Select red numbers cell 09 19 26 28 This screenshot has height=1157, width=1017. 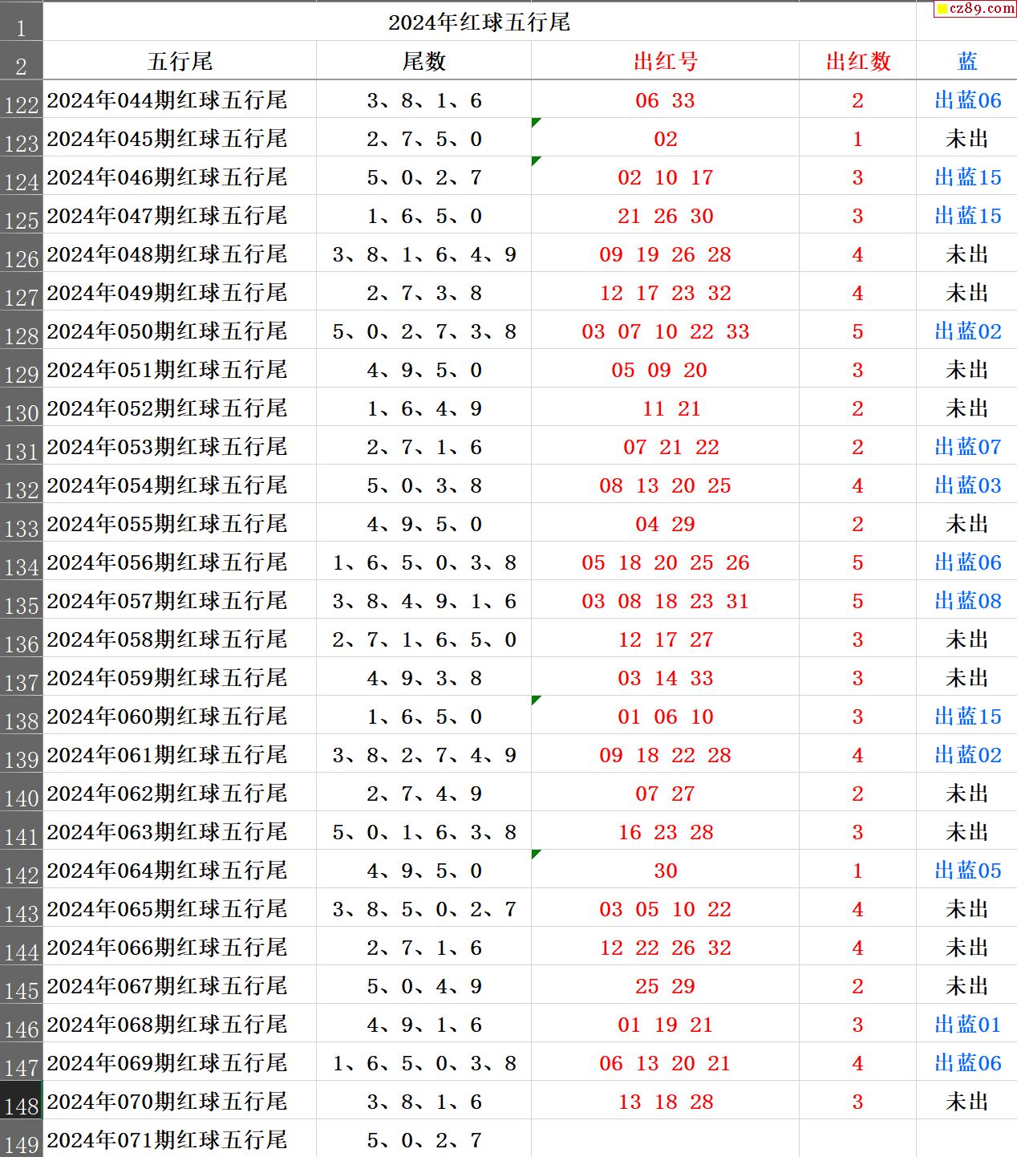point(665,254)
